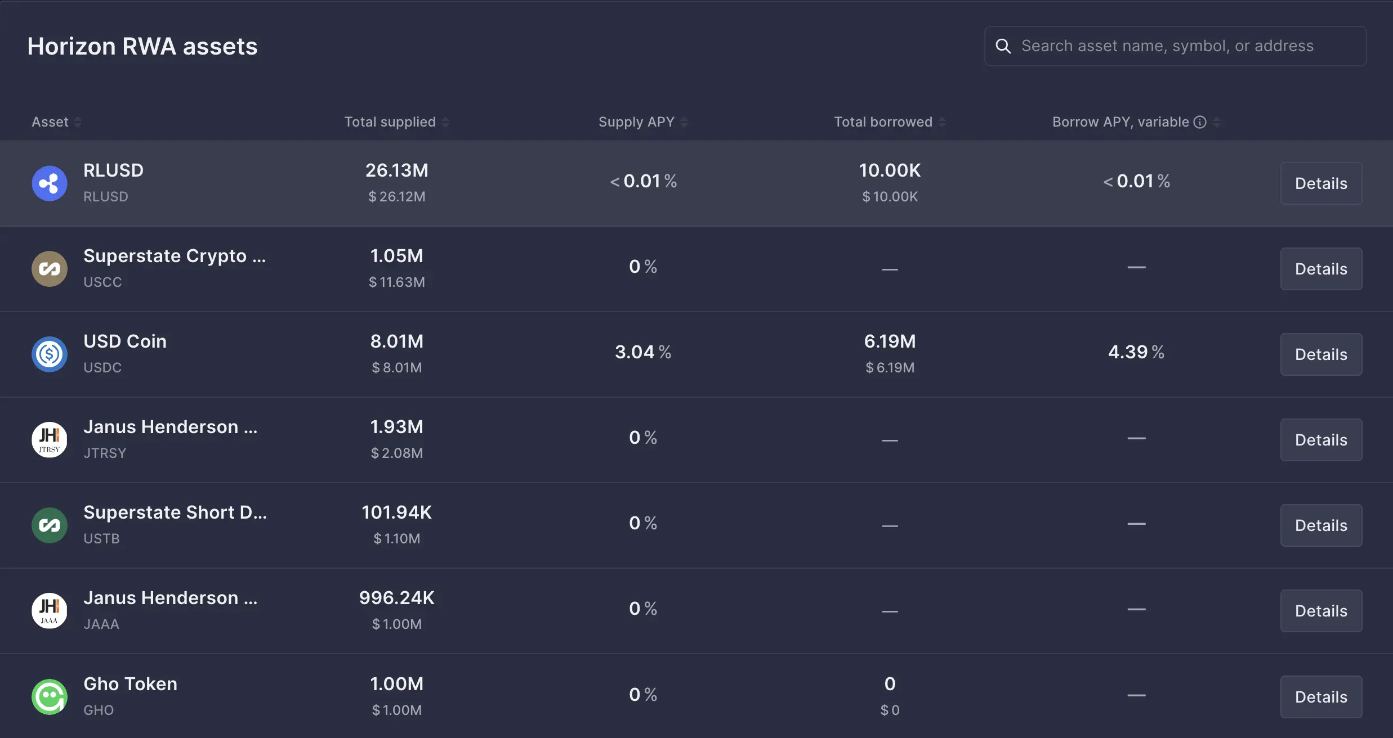This screenshot has height=738, width=1393.
Task: Click the USTB Superstate Short token icon
Action: 50,525
